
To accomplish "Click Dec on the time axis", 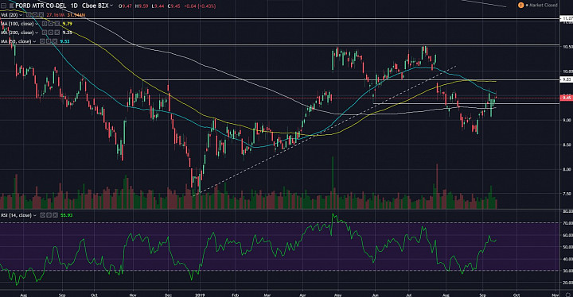I will [x=168, y=295].
